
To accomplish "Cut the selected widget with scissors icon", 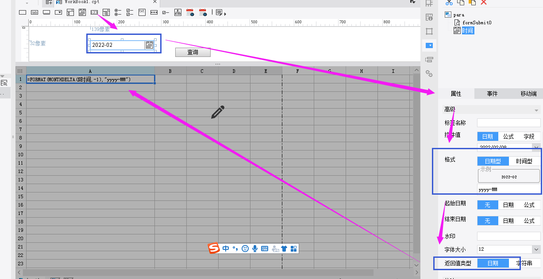I will (449, 2).
